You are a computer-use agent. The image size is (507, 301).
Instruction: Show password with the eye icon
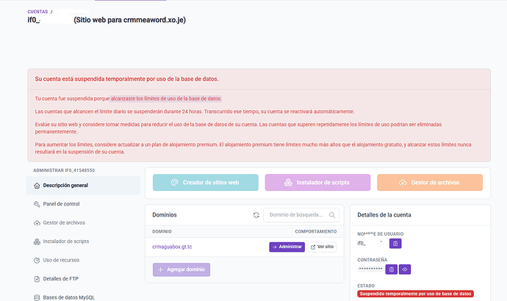point(405,269)
